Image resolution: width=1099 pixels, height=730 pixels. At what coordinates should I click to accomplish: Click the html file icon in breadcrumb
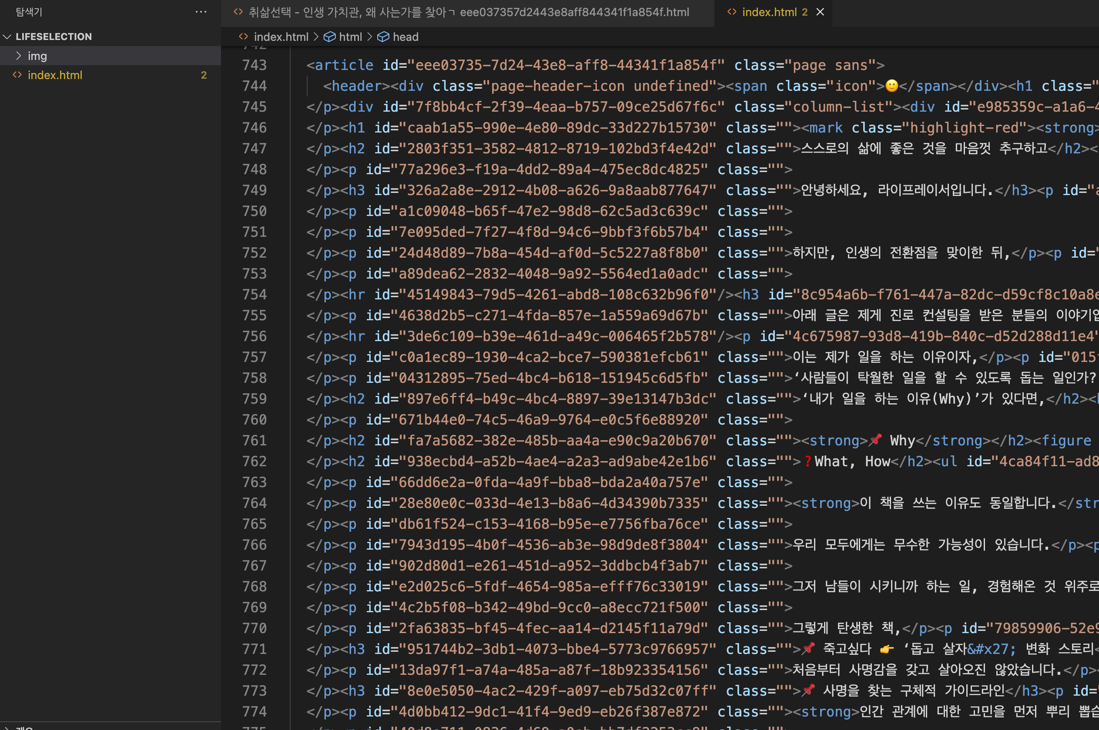(243, 37)
